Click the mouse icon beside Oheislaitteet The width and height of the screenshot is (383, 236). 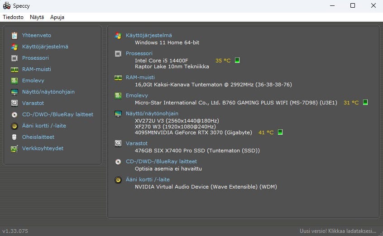(14, 137)
